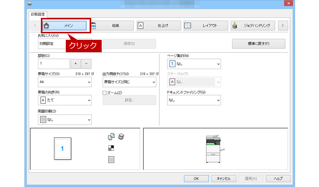Click the 保存 save button
This screenshot has width=319, height=187.
[x=130, y=44]
